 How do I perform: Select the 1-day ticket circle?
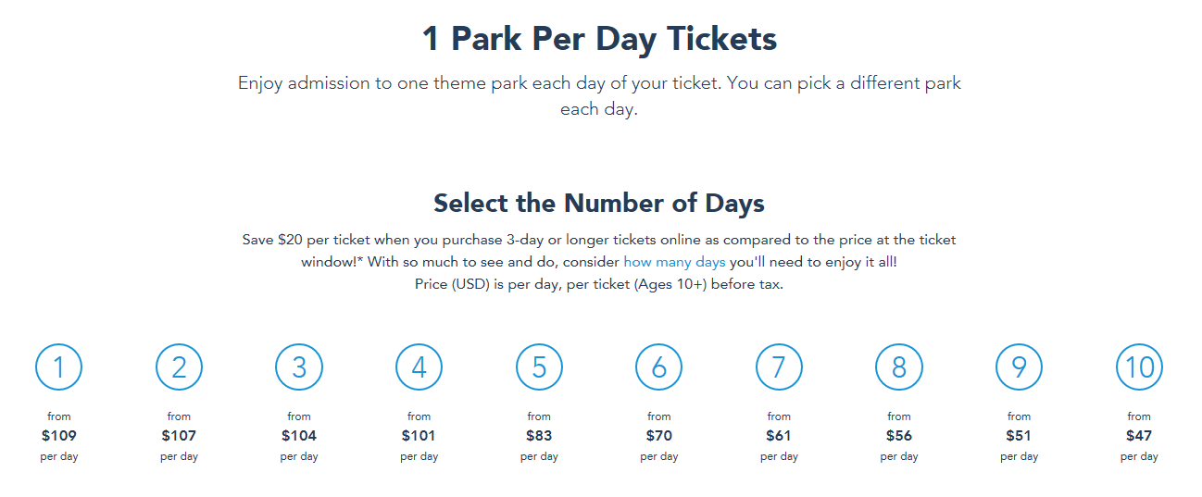click(59, 367)
